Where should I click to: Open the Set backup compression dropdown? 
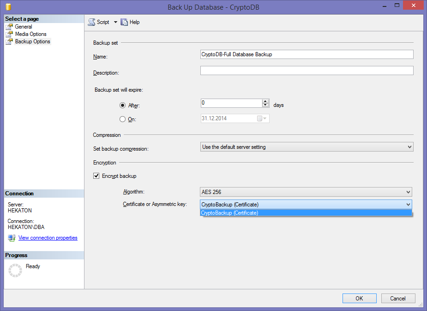pyautogui.click(x=307, y=147)
